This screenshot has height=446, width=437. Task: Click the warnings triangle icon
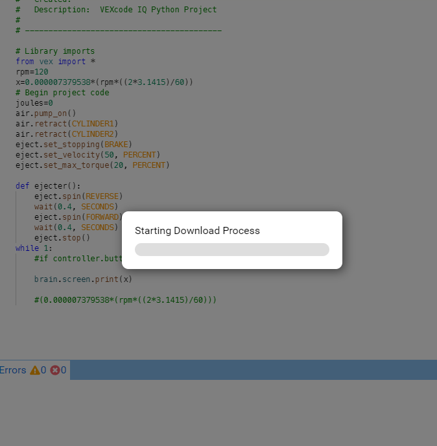[x=35, y=370]
